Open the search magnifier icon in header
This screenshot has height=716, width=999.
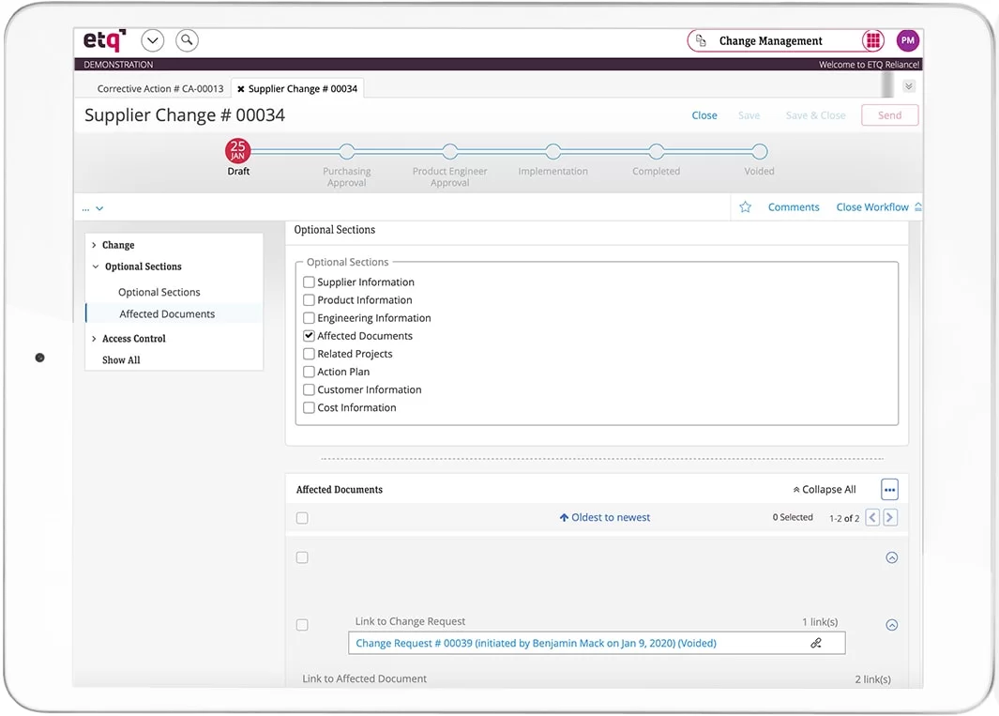tap(187, 40)
